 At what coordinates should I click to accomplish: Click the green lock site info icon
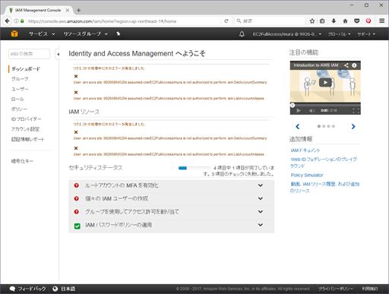(x=22, y=21)
